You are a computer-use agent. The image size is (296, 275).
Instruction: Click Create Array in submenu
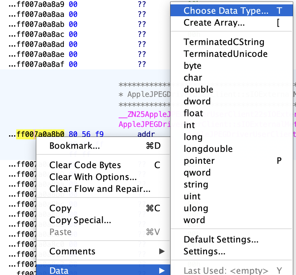(x=214, y=22)
